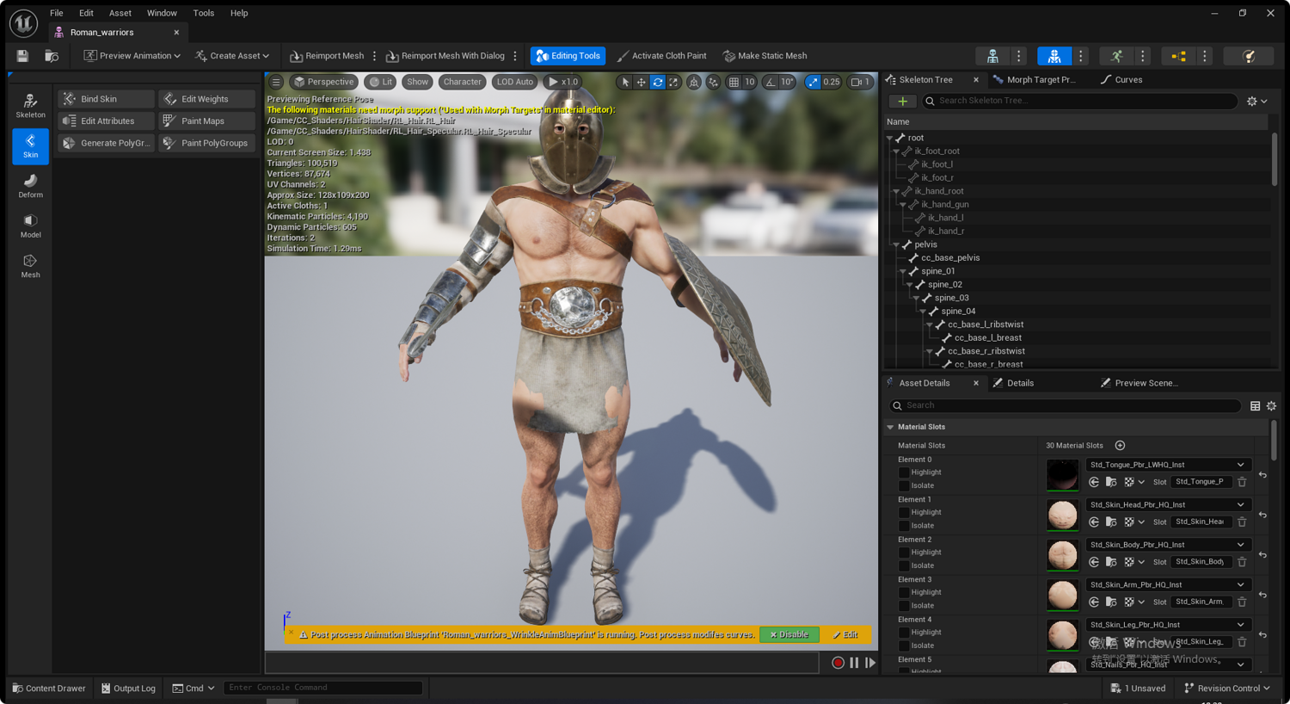This screenshot has height=704, width=1290.
Task: Open the Std_Skin_Body_Pbr_HQ_Inst material dropdown
Action: [1167, 545]
